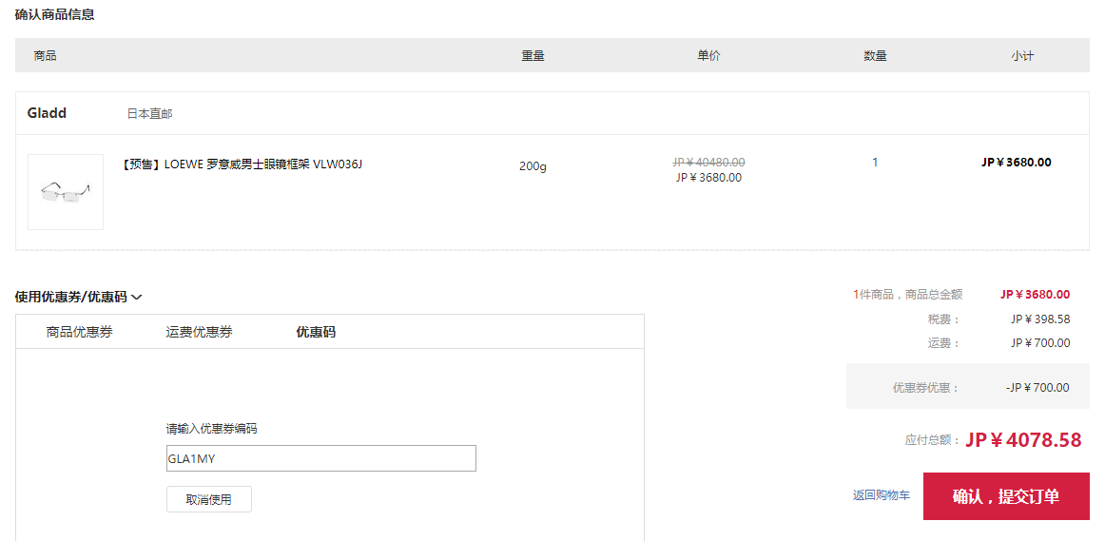Click the 200g weight value
Image resolution: width=1105 pixels, height=541 pixels.
coord(533,166)
